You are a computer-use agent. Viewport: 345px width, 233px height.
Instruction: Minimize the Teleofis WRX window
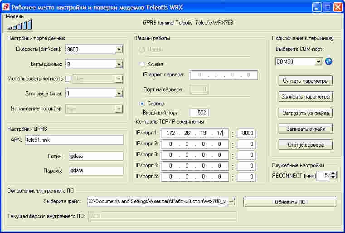(316, 7)
